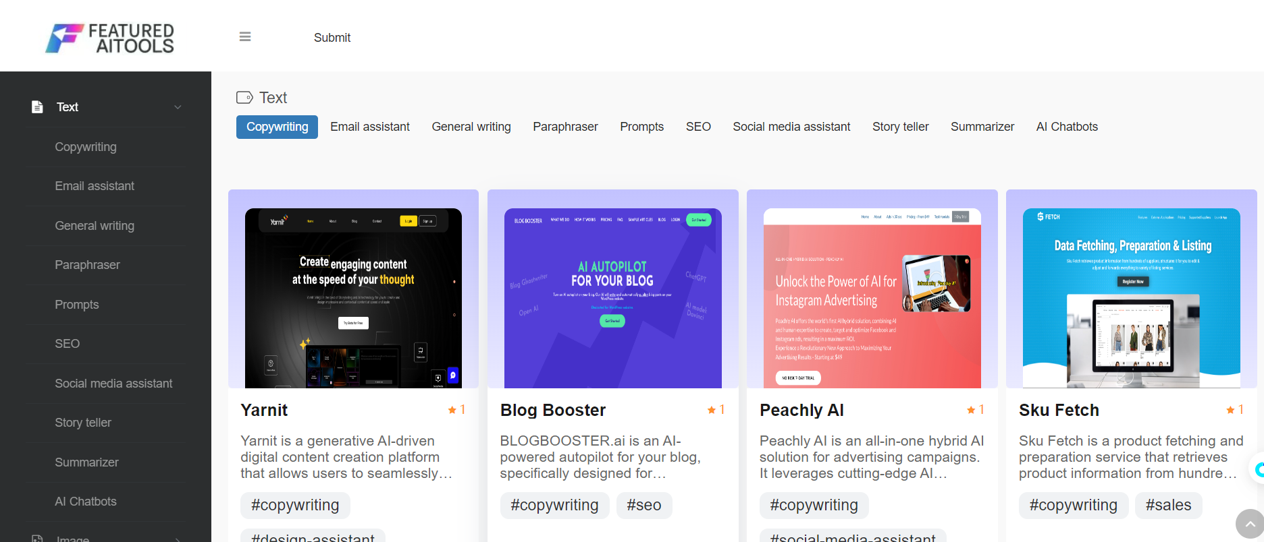Image resolution: width=1264 pixels, height=542 pixels.
Task: Open SEO in the sidebar
Action: coord(68,344)
